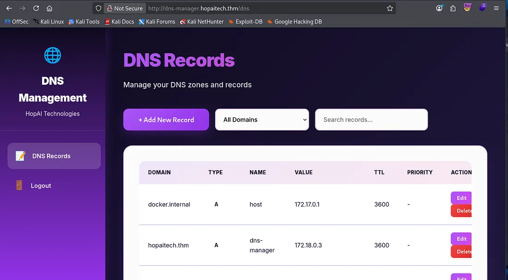Click the globe logo in sidebar
The width and height of the screenshot is (508, 280).
(52, 55)
